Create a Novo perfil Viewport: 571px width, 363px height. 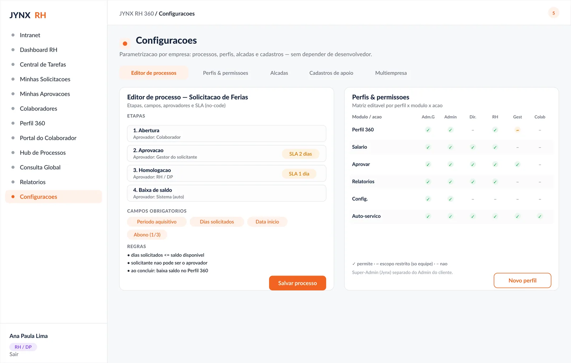point(522,281)
